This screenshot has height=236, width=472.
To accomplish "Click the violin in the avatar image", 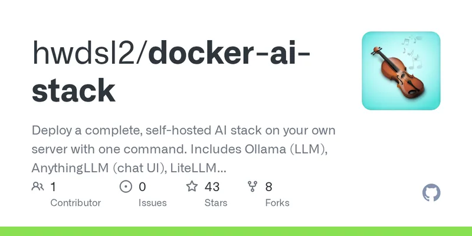I will pyautogui.click(x=397, y=71).
